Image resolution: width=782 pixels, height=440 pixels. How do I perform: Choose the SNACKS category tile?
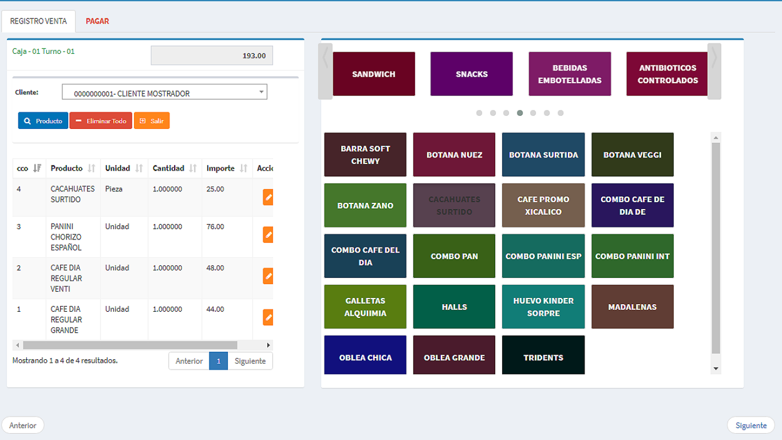click(471, 74)
